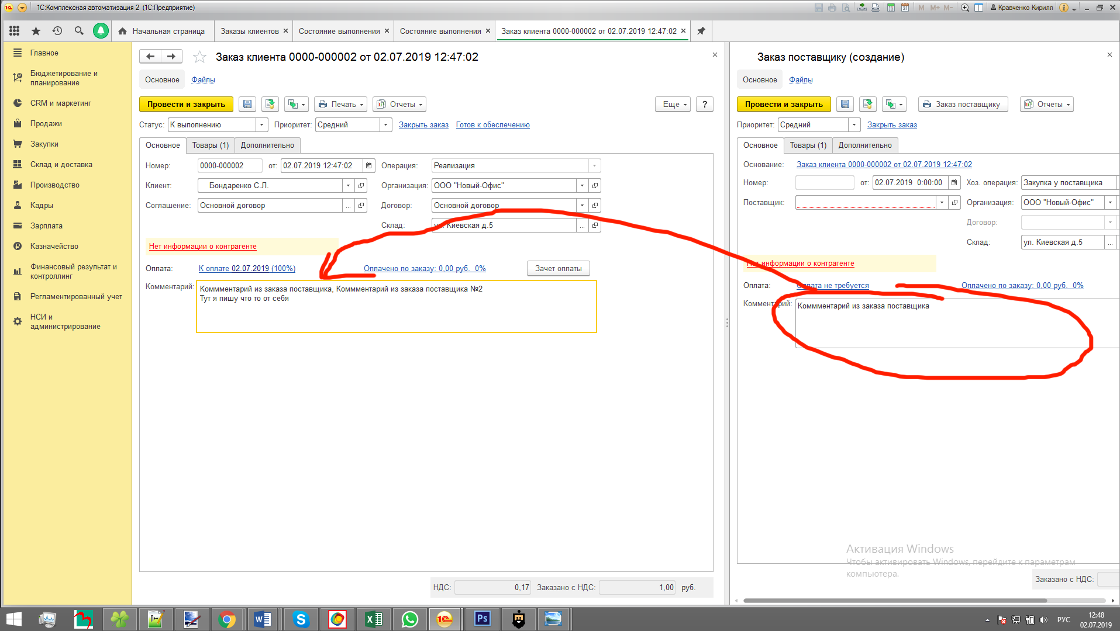Navigate back with left arrow button

[x=150, y=57]
